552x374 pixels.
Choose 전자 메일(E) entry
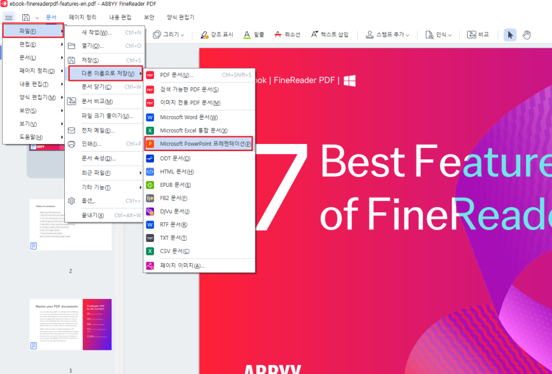[104, 130]
